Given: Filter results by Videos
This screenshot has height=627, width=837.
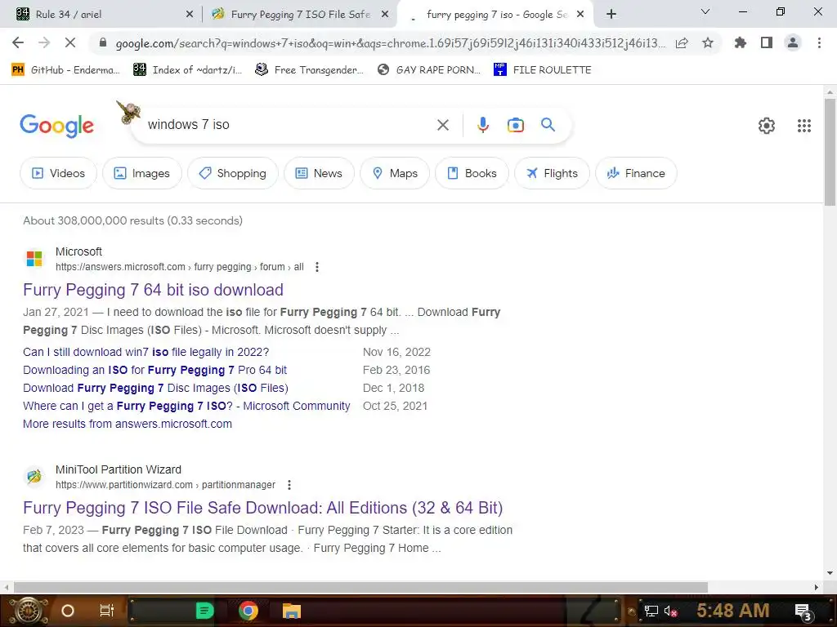Looking at the screenshot, I should pyautogui.click(x=58, y=173).
